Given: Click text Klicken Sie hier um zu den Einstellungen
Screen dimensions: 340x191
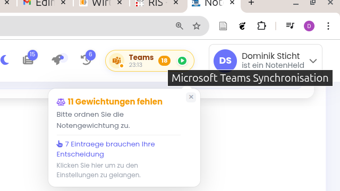Looking at the screenshot, I should click(99, 170).
